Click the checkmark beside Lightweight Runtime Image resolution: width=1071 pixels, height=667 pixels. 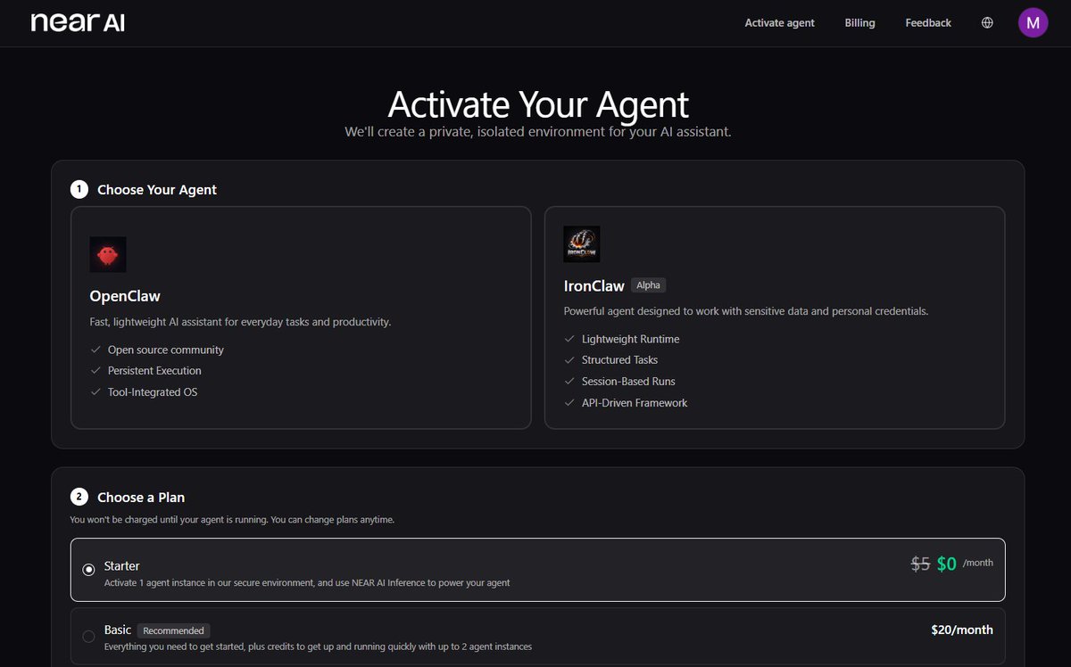(569, 339)
